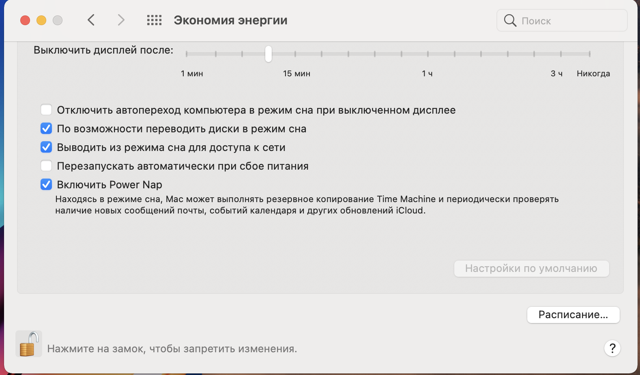Click the '1 мин' slider label
This screenshot has width=640, height=375.
(192, 73)
